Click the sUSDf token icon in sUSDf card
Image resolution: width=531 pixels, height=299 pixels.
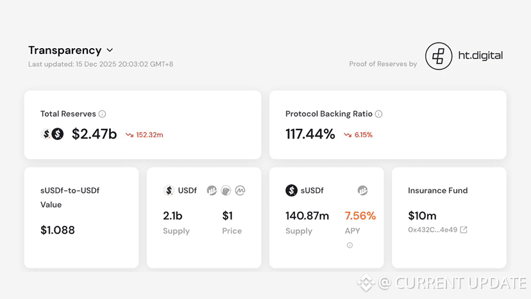tap(291, 191)
